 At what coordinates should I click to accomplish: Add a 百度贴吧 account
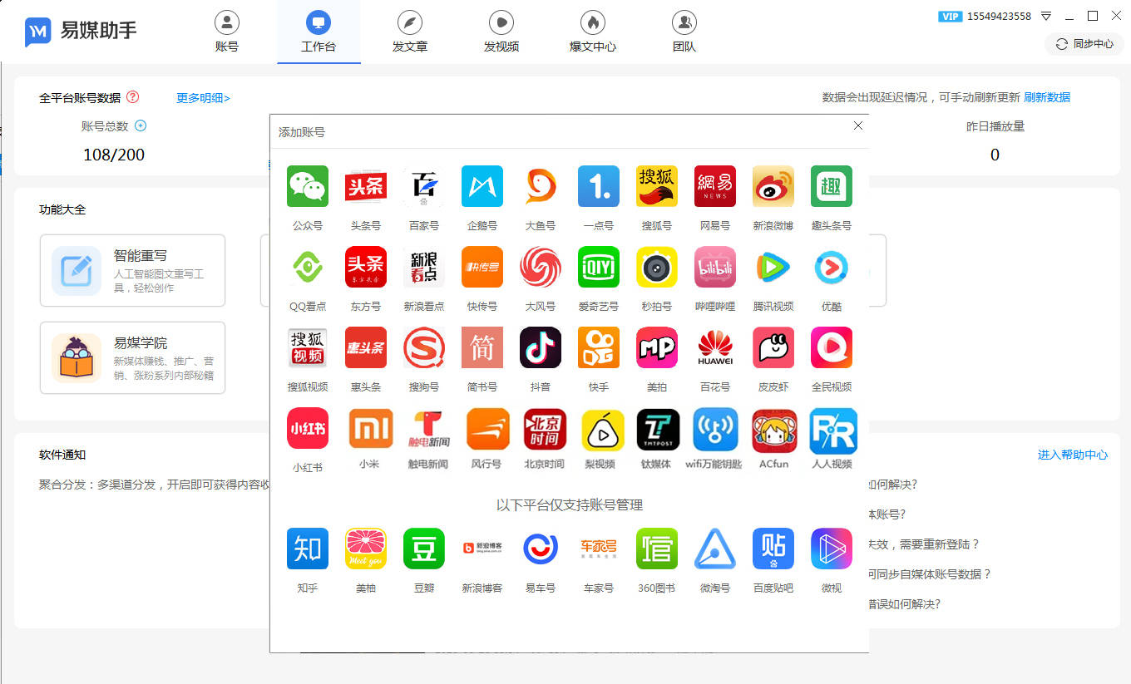[x=773, y=549]
